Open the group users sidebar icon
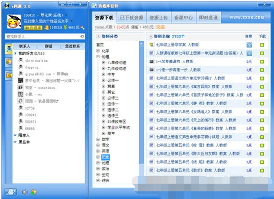The image size is (274, 199). pyautogui.click(x=9, y=62)
